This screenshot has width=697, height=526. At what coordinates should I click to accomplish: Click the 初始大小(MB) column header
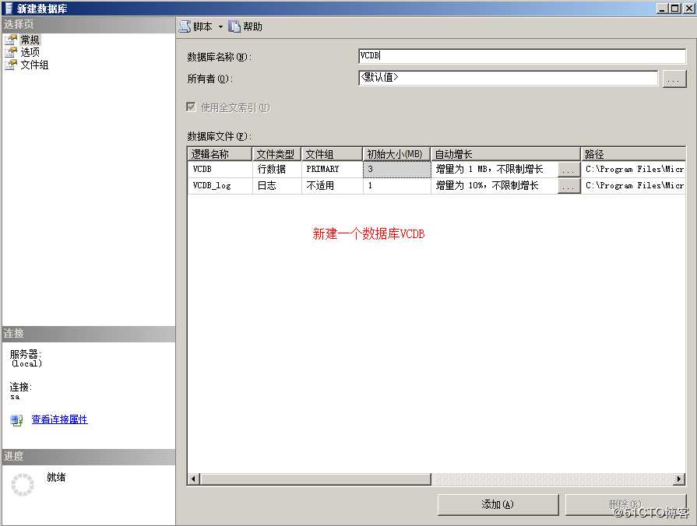(396, 154)
